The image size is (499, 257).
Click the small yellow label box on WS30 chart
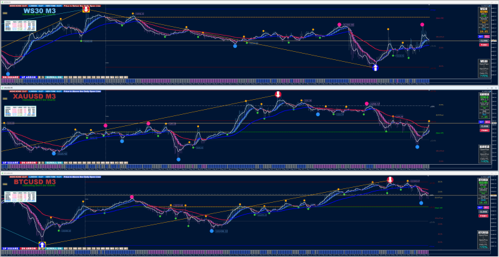coord(5,13)
